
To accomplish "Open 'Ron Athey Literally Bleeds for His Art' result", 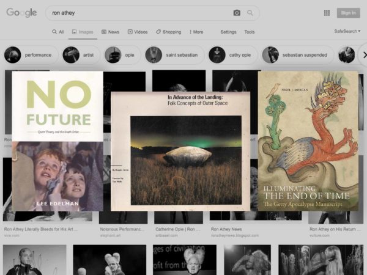I will click(41, 229).
